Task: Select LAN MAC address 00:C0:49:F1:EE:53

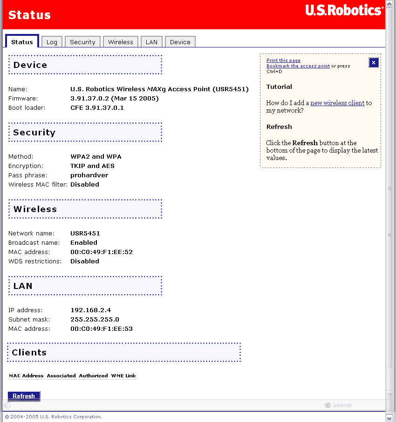Action: [x=102, y=328]
